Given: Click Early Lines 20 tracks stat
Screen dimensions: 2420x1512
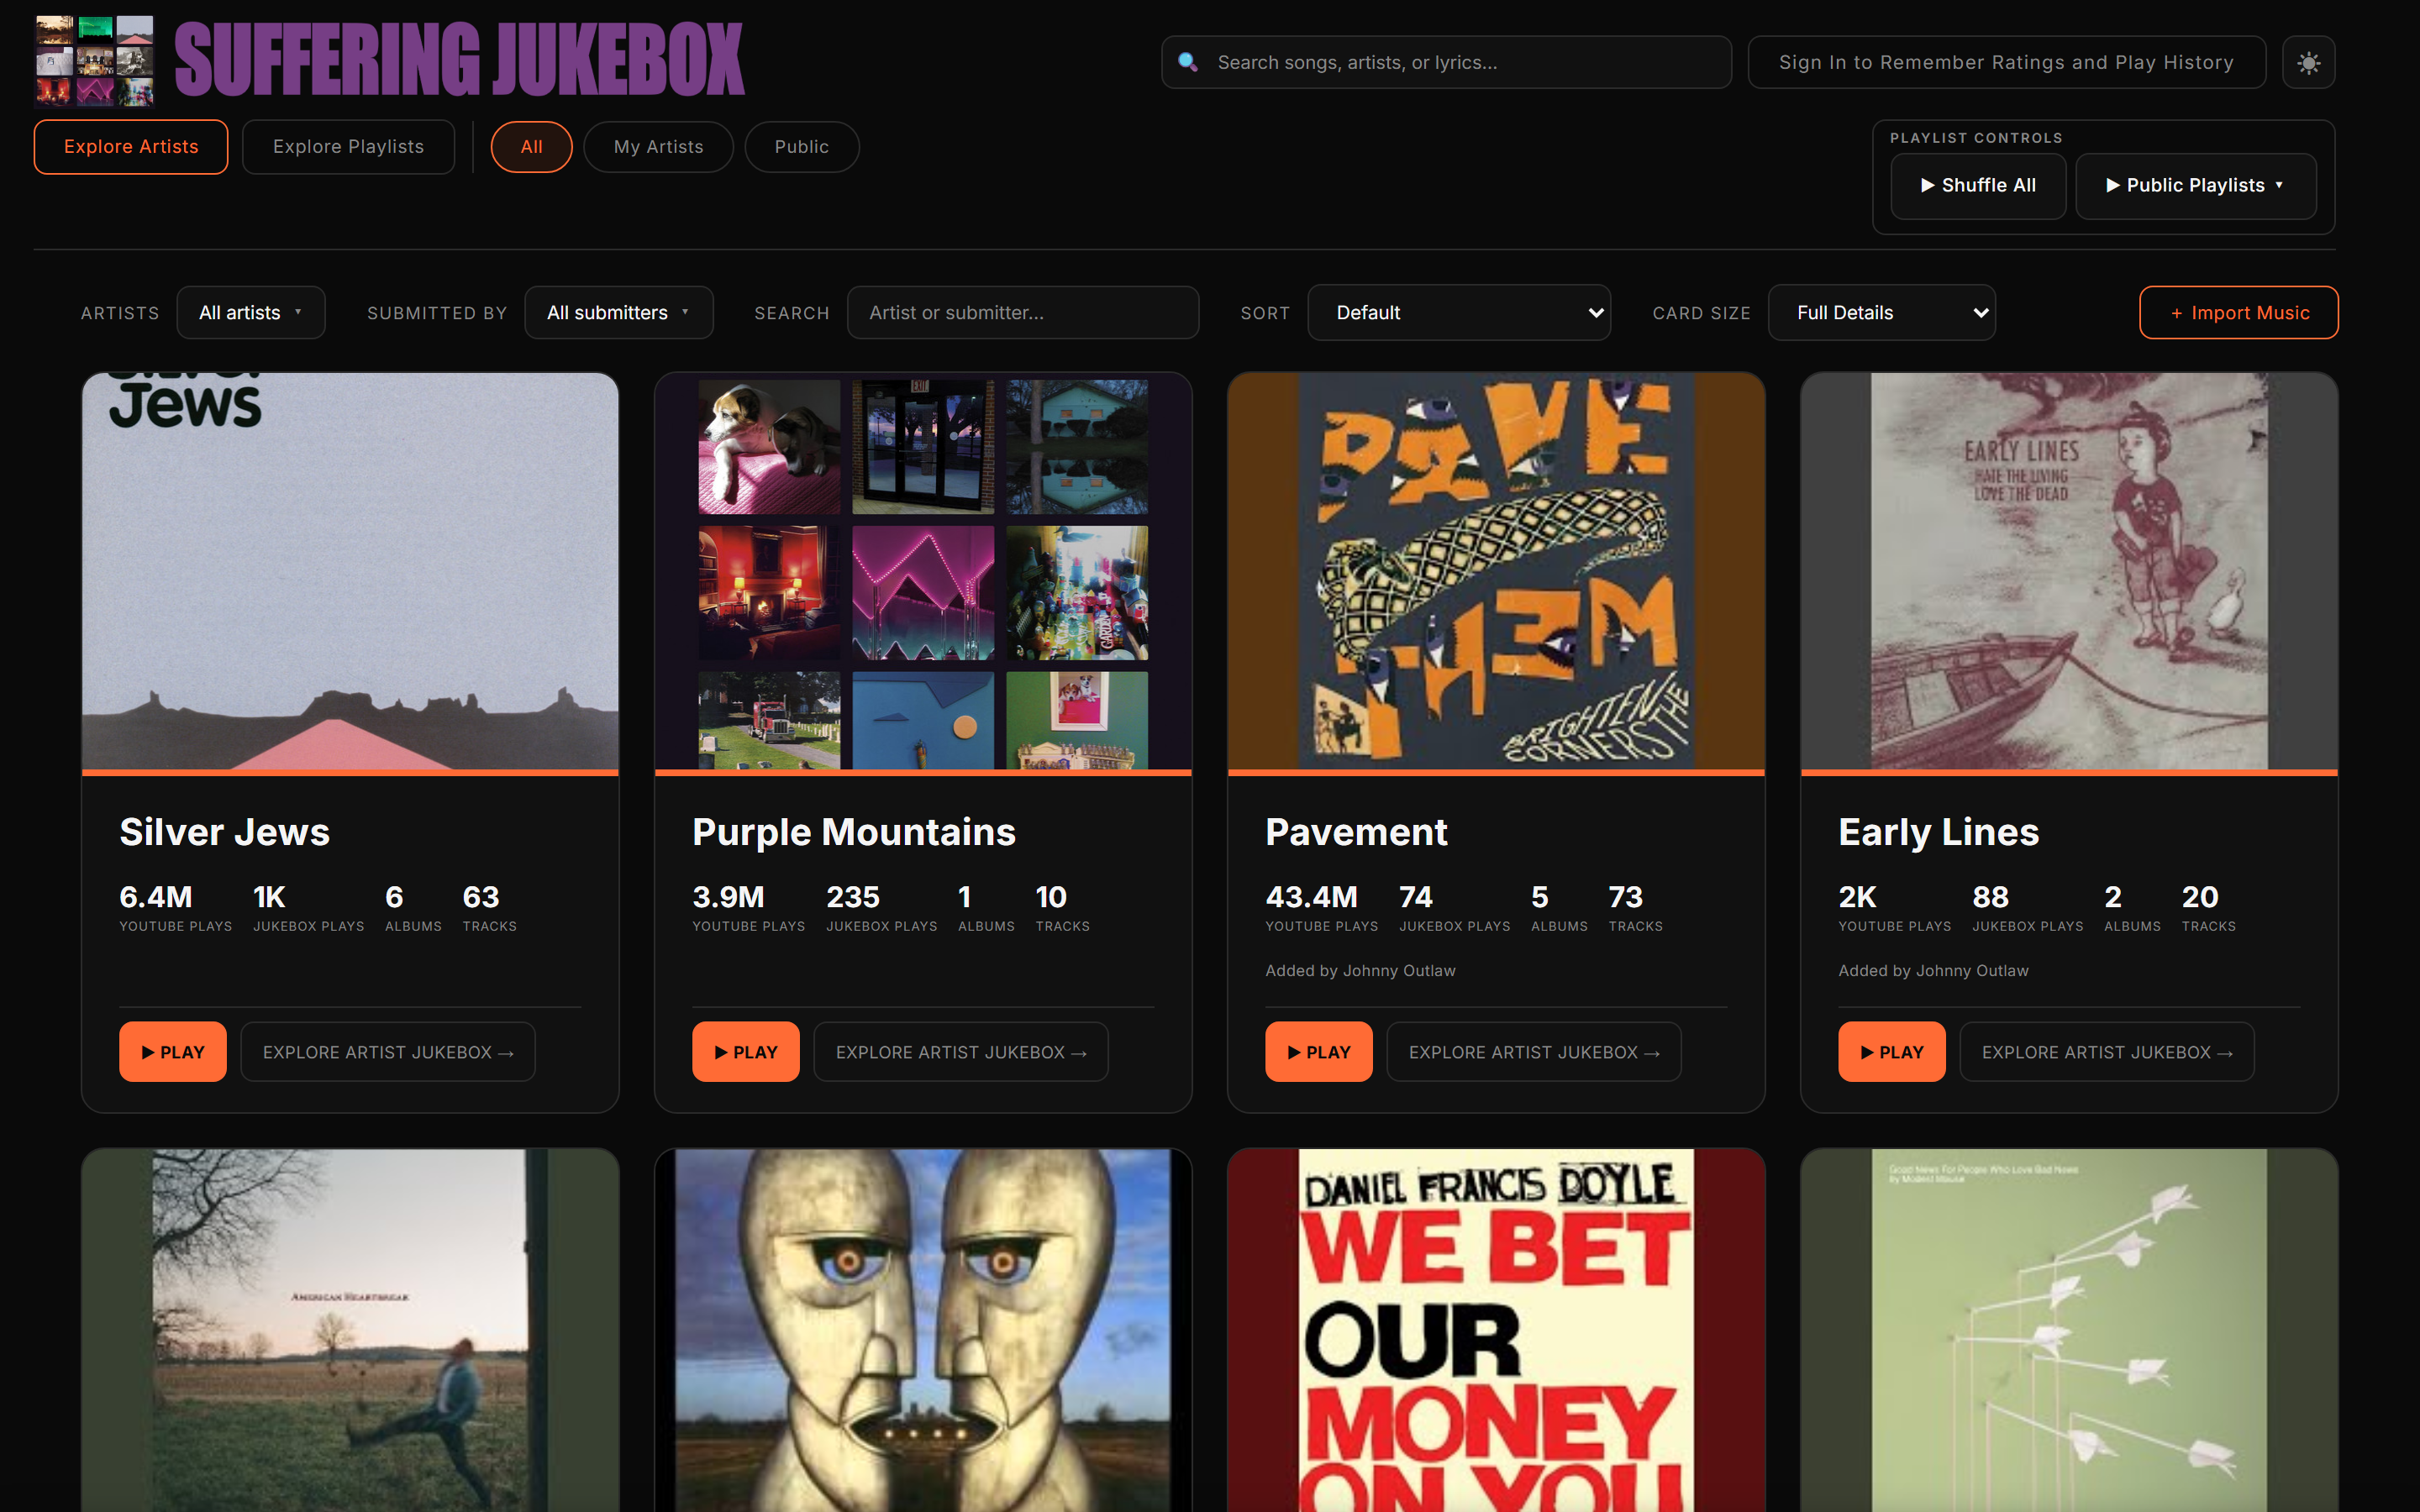Looking at the screenshot, I should 2208,908.
